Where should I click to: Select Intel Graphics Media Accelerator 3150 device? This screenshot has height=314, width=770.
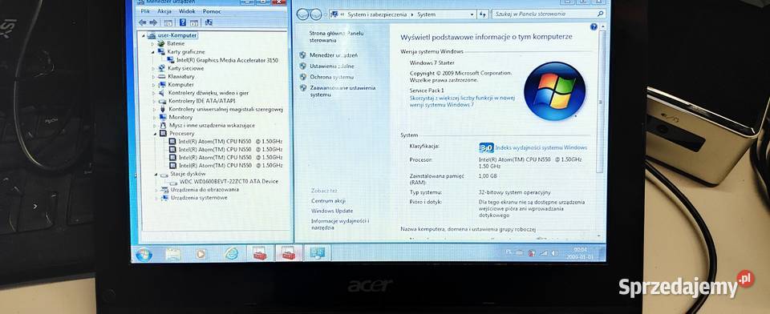click(x=227, y=60)
